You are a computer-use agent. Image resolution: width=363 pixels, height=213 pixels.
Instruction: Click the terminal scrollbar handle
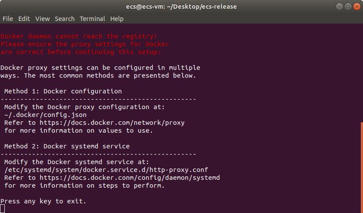[x=362, y=167]
